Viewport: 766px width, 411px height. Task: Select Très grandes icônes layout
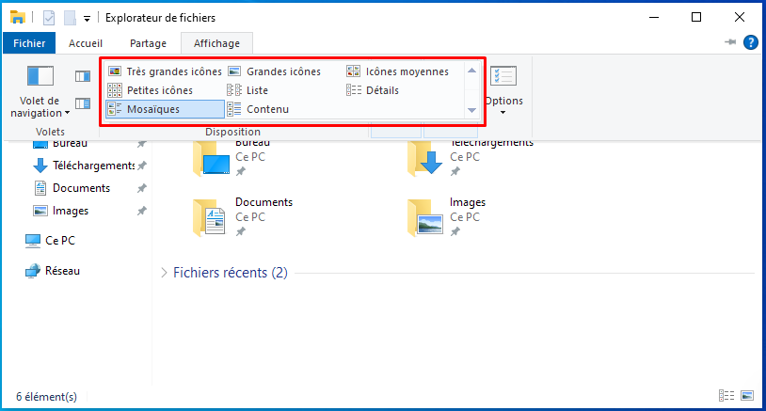pos(165,71)
